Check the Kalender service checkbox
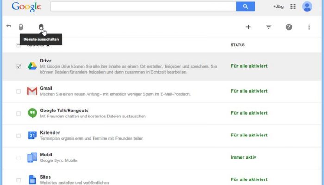This screenshot has height=185, width=324. (19, 136)
